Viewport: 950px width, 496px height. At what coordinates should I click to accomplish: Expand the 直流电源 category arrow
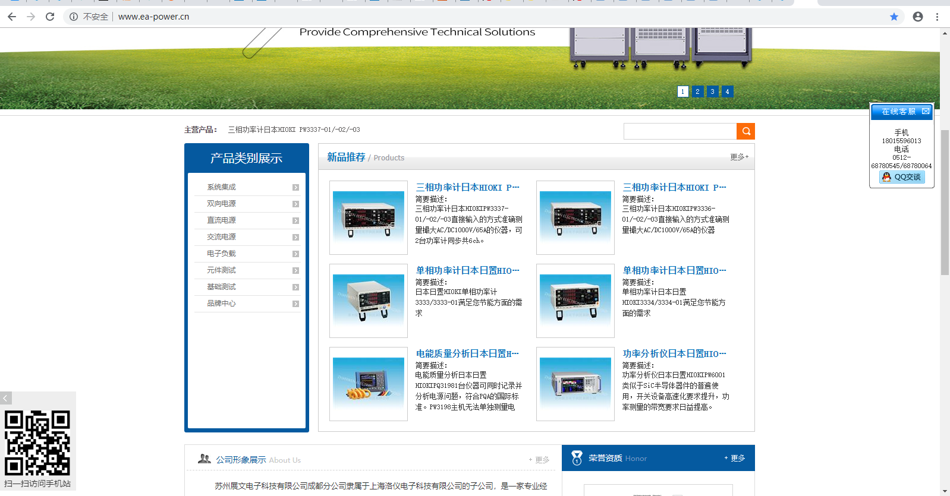coord(295,221)
